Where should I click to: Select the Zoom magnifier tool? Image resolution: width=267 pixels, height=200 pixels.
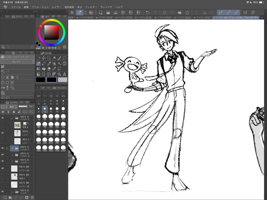coord(49,58)
